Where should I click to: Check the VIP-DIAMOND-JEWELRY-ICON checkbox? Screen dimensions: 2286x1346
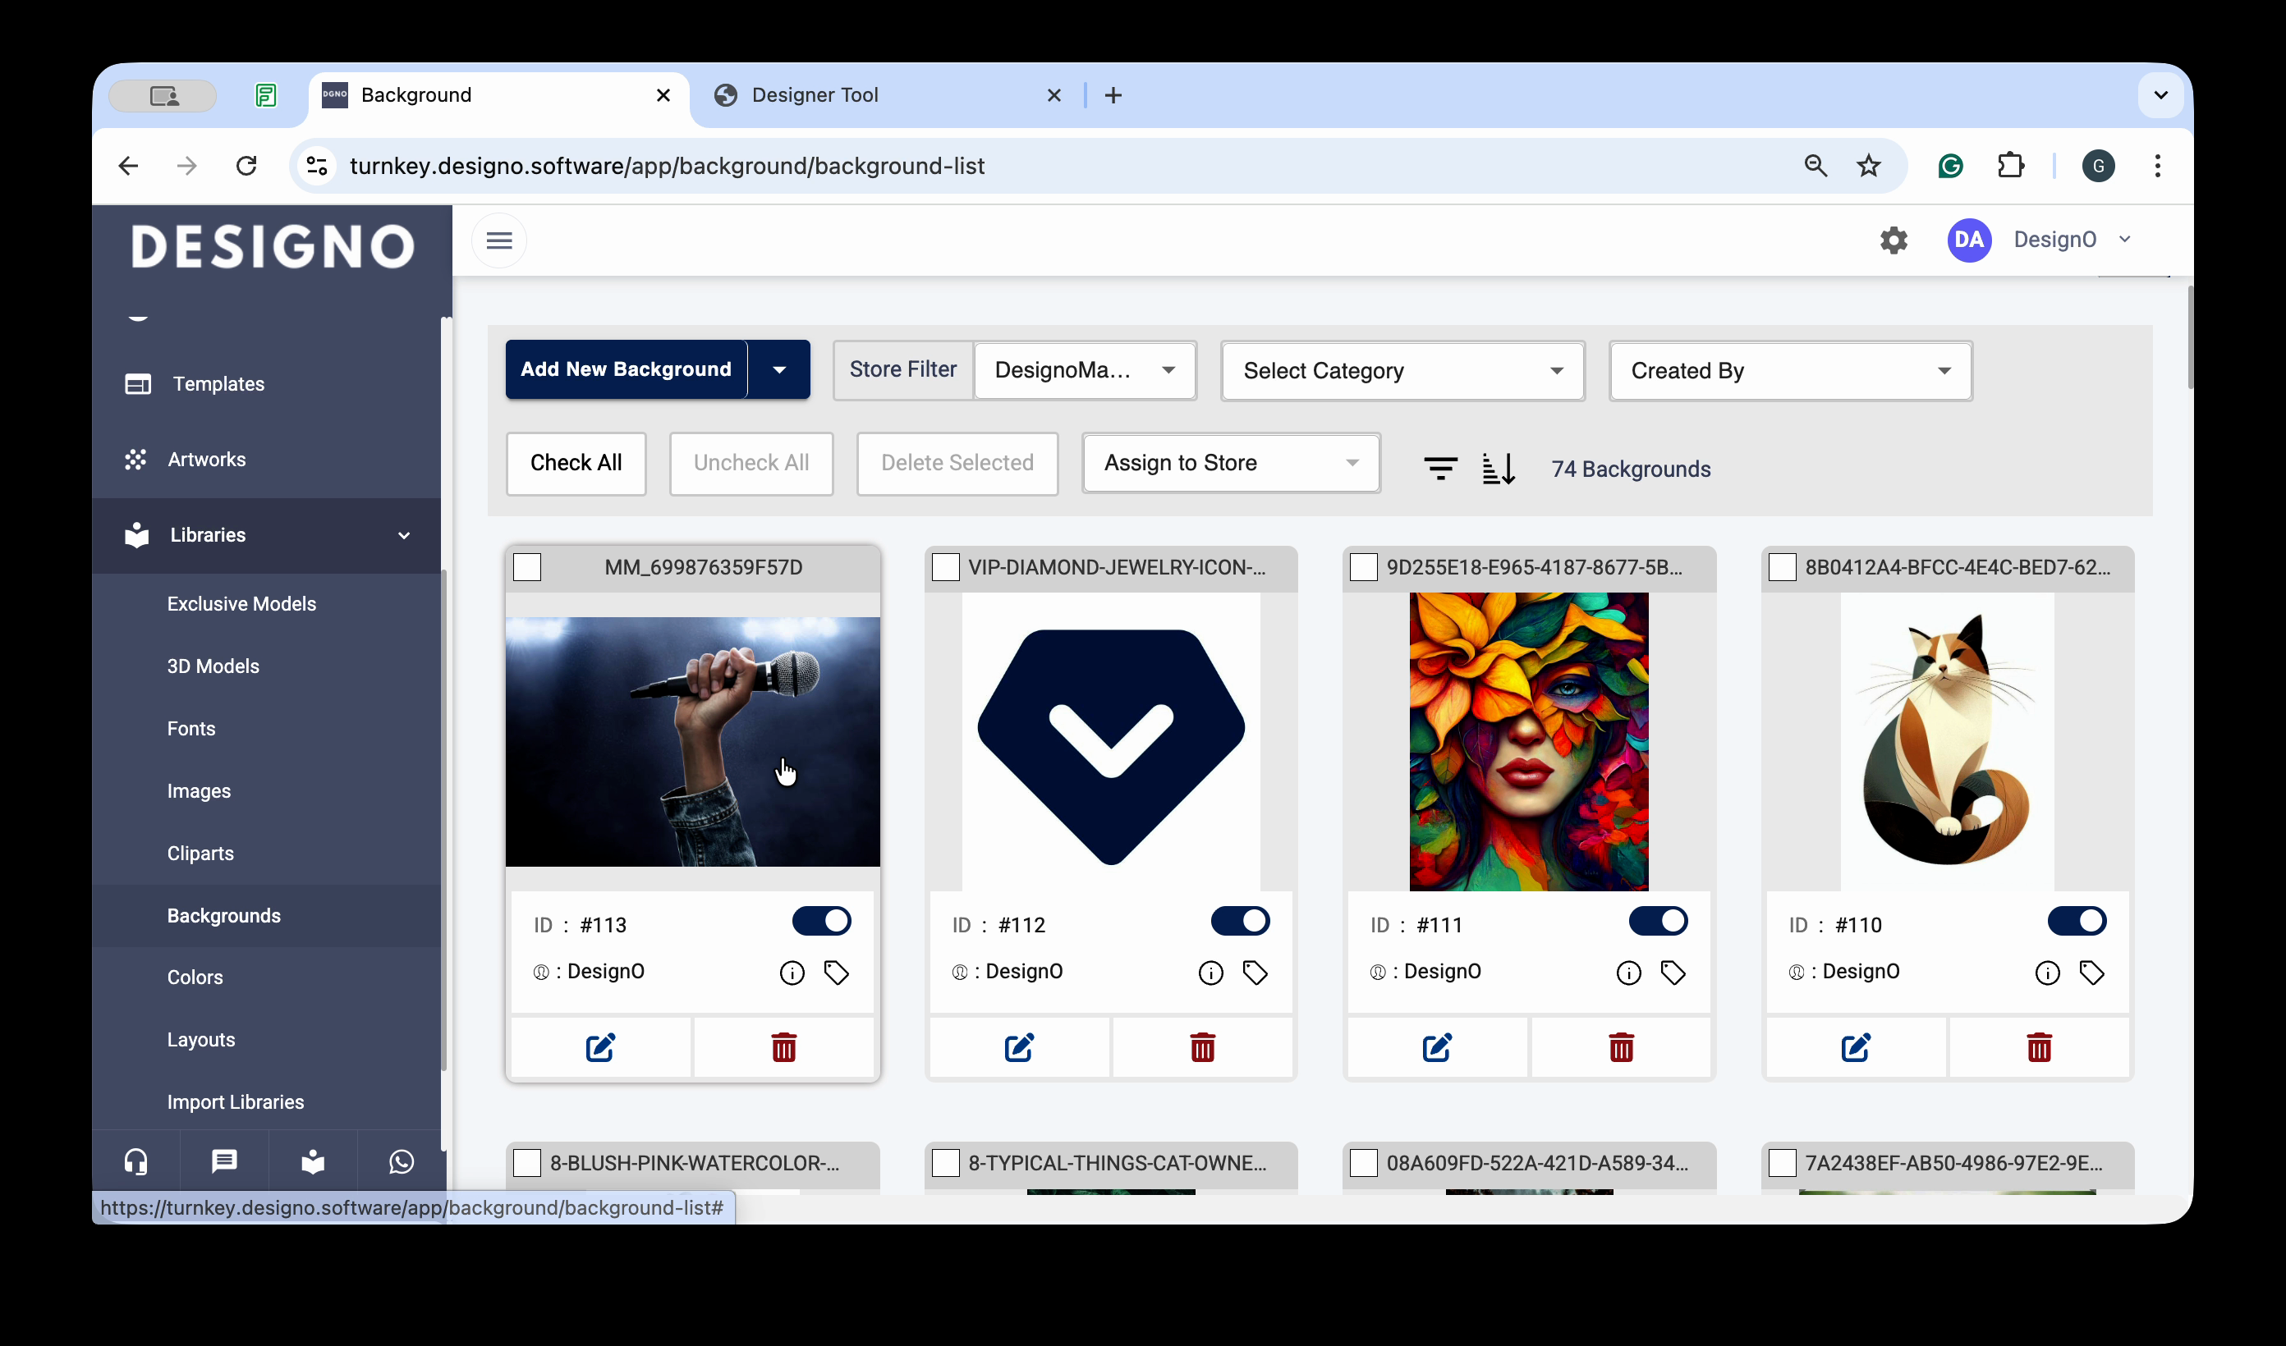[945, 568]
